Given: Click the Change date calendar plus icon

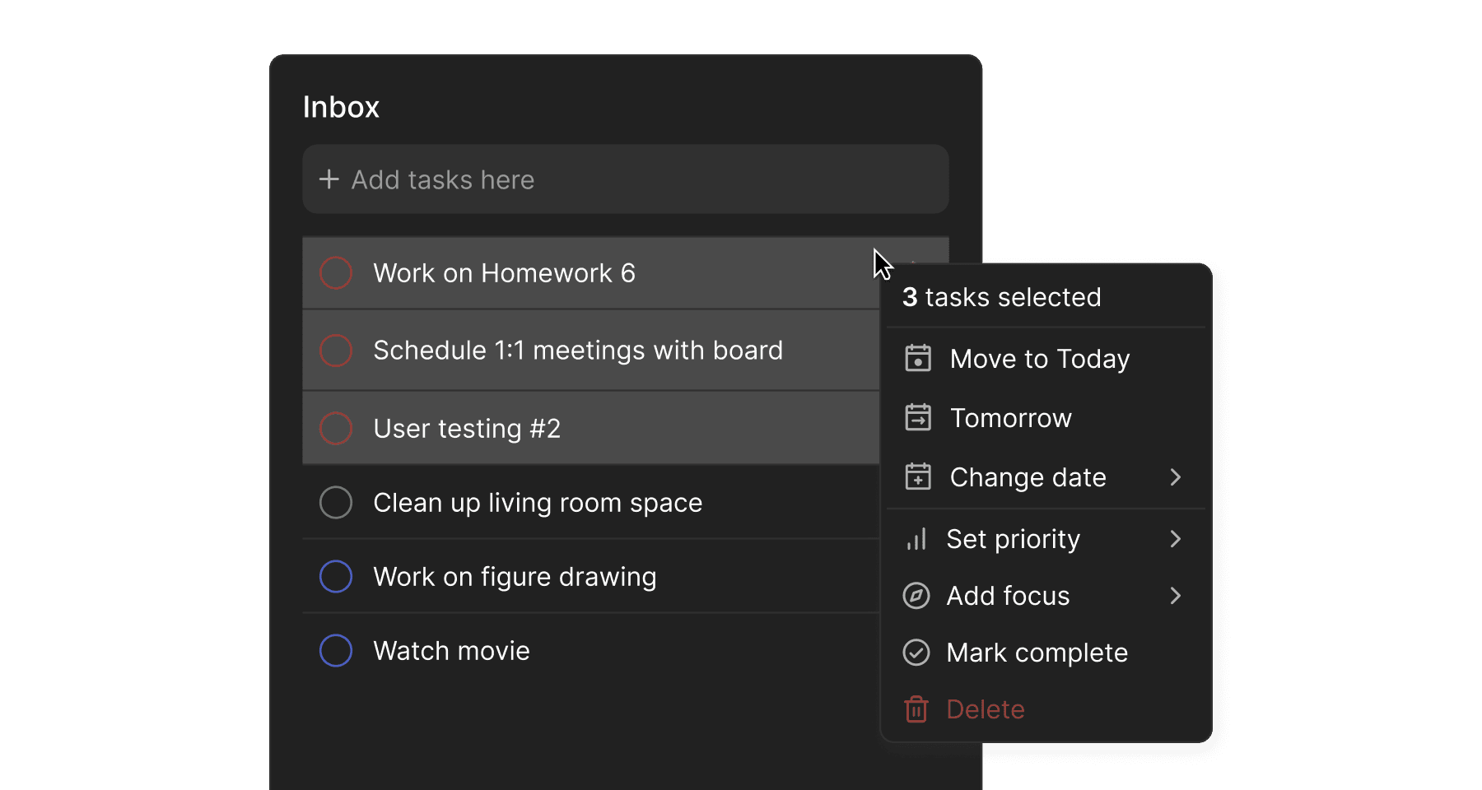Looking at the screenshot, I should (x=917, y=477).
